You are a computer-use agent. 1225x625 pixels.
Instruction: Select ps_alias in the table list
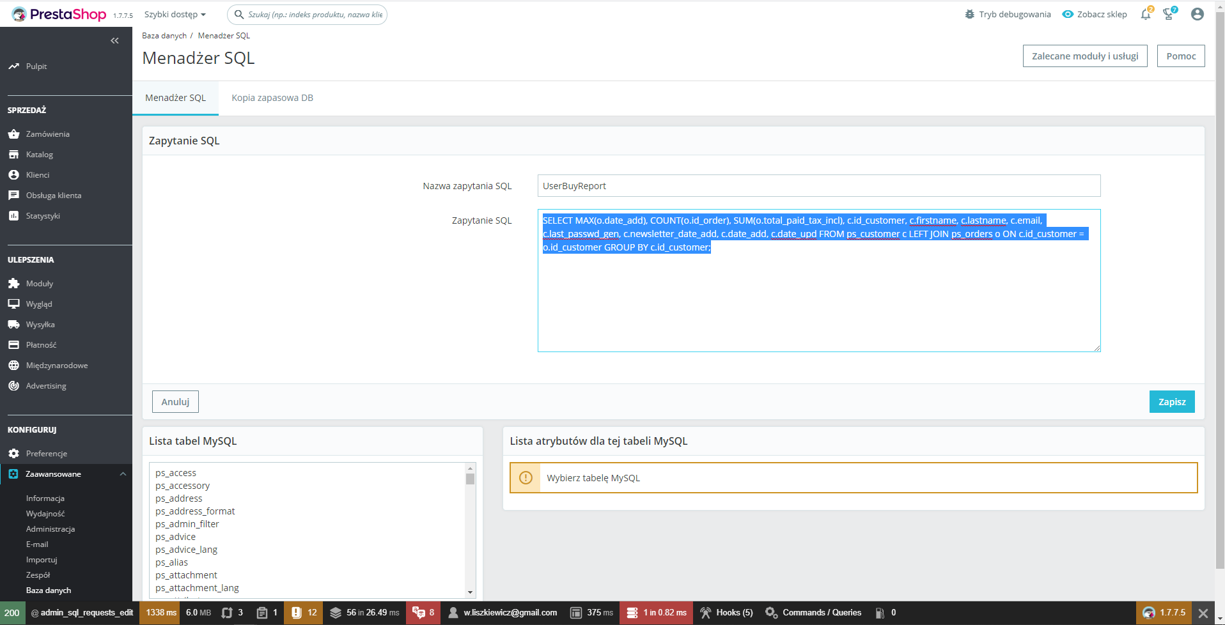pos(171,562)
